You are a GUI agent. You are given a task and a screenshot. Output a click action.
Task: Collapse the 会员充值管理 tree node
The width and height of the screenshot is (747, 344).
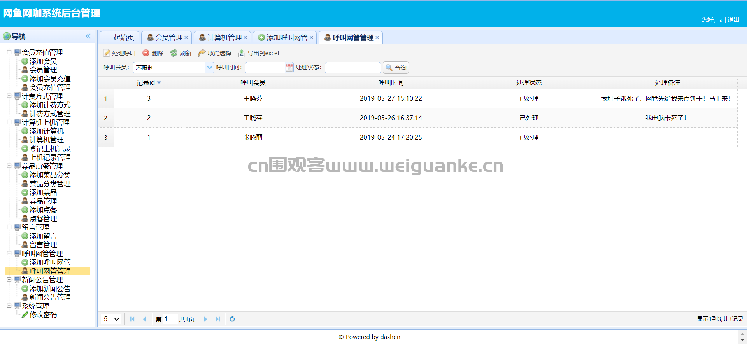(9, 52)
